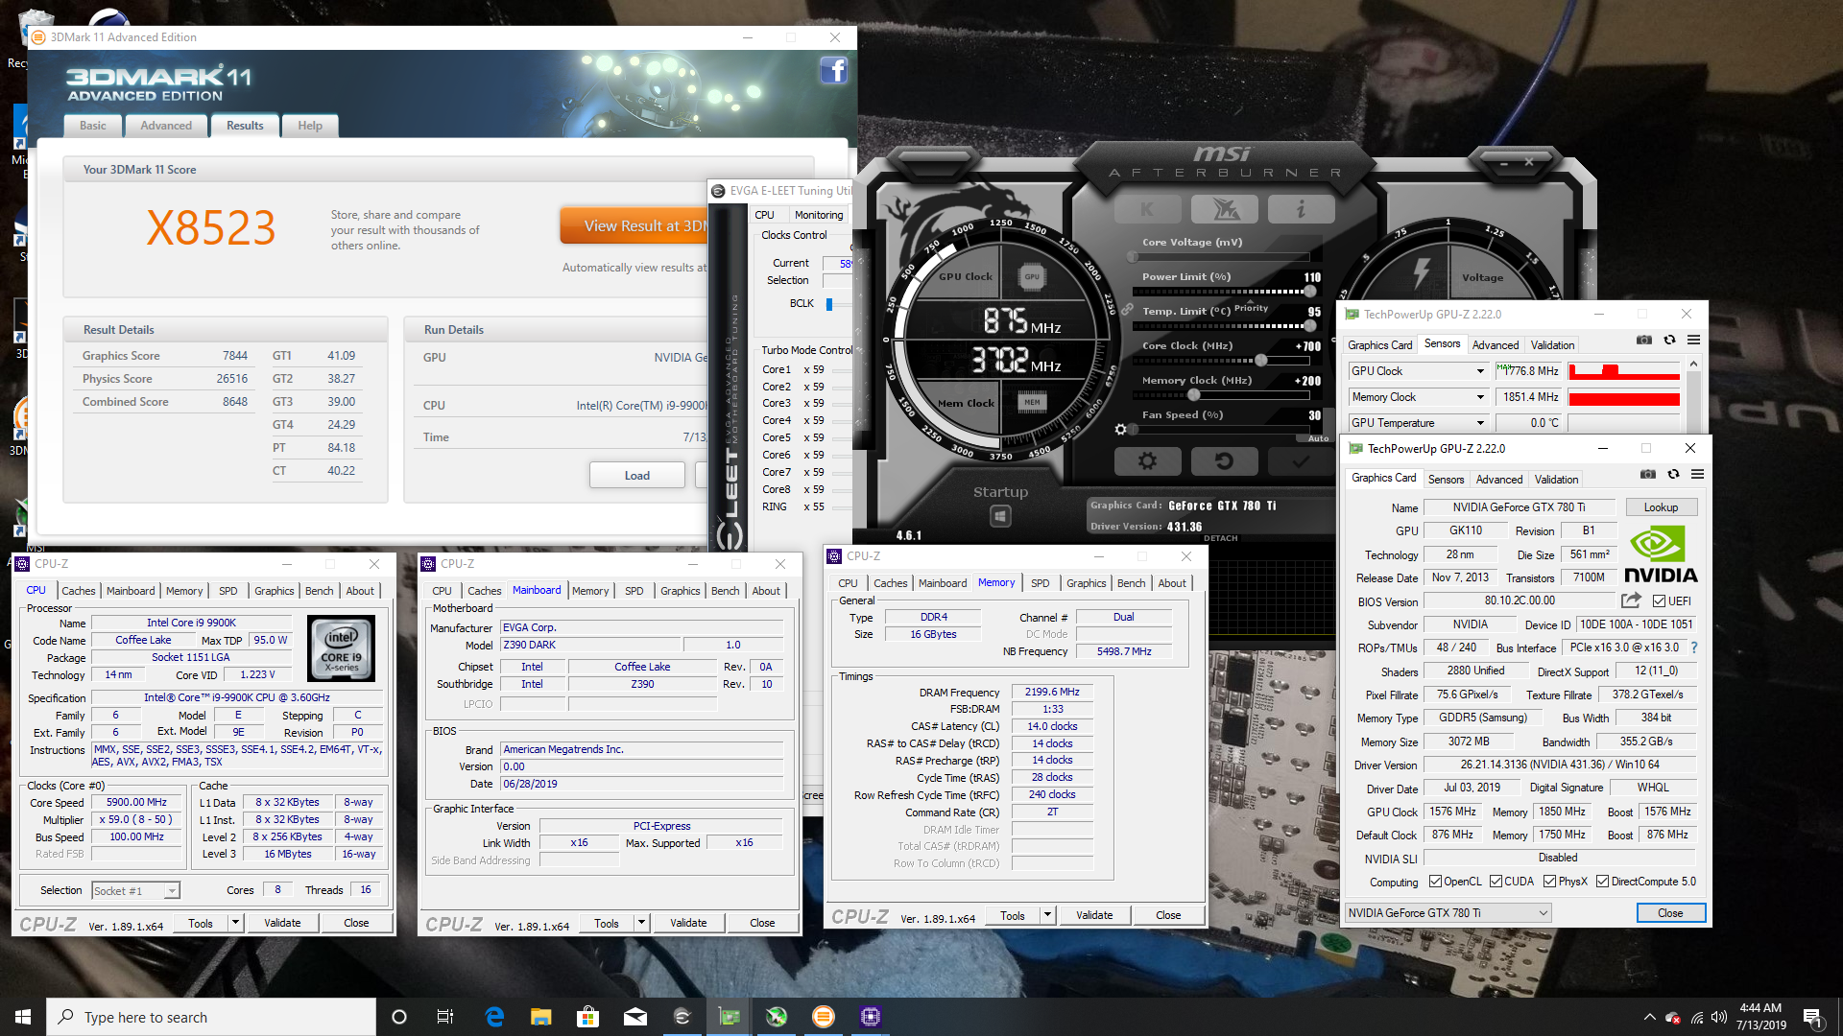This screenshot has height=1036, width=1843.
Task: Click Load button in 3DMark Run Details
Action: [637, 476]
